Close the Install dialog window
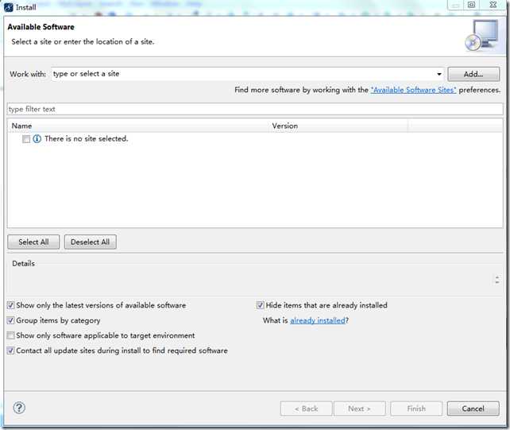 click(493, 5)
